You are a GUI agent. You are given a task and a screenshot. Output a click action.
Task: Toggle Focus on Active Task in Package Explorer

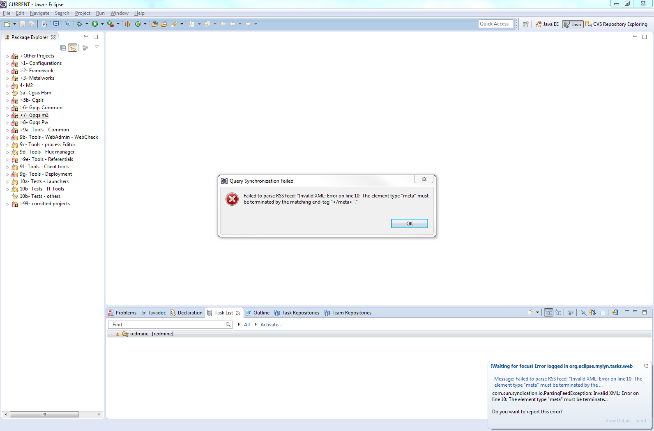[x=85, y=48]
